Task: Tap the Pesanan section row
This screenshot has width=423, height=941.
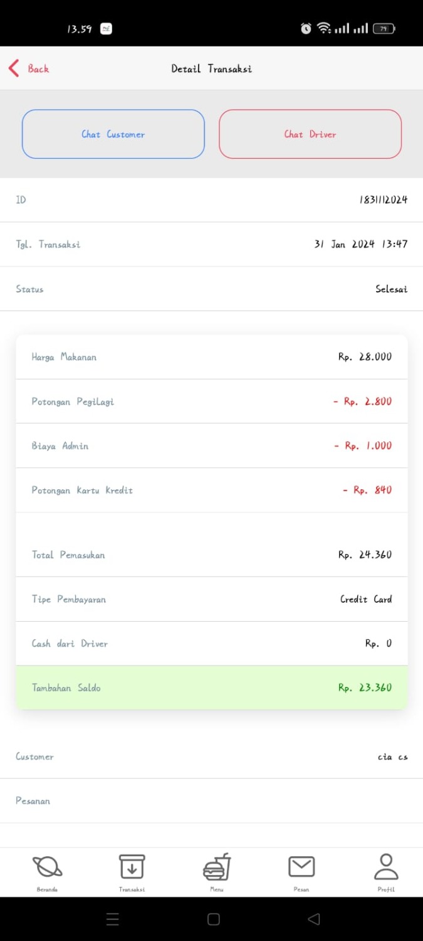Action: 212,801
